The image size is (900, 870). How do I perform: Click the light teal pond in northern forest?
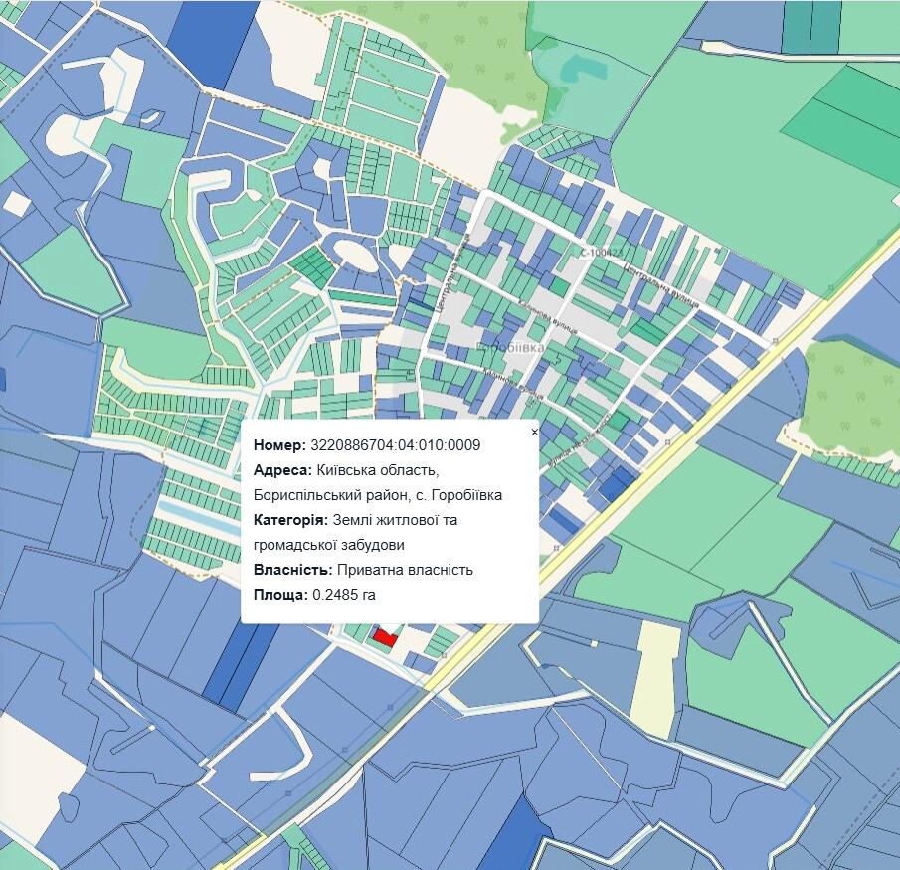pos(574,69)
